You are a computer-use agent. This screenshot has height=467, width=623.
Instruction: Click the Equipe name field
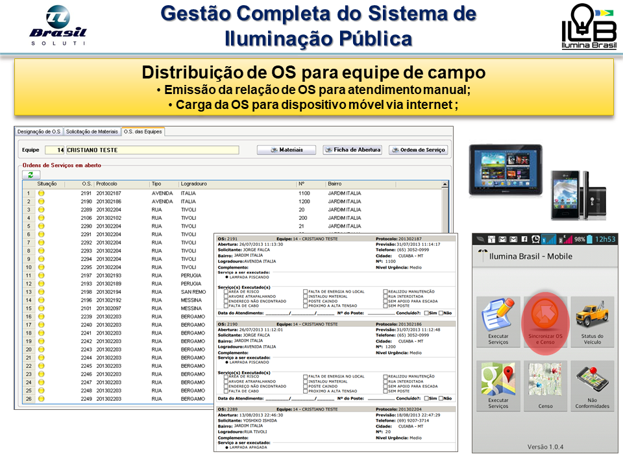[152, 150]
